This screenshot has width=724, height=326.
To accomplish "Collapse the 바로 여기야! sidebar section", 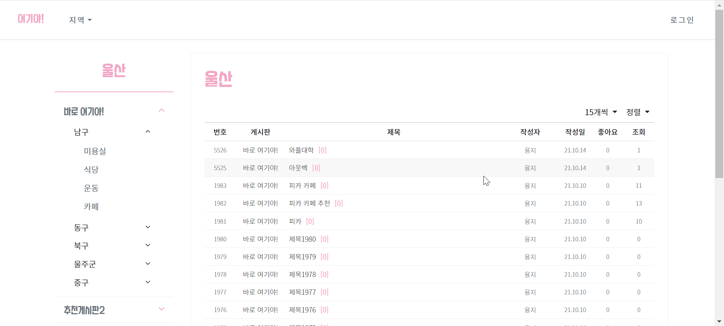I will coord(161,110).
